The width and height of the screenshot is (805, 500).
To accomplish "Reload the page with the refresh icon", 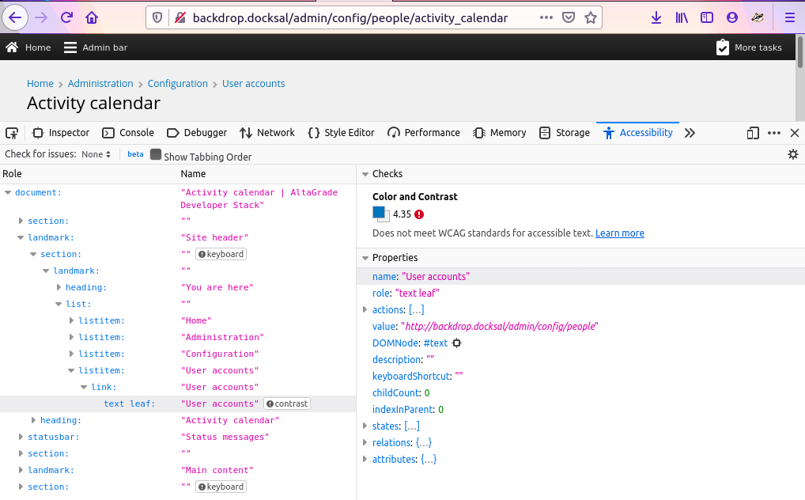I will click(x=66, y=18).
